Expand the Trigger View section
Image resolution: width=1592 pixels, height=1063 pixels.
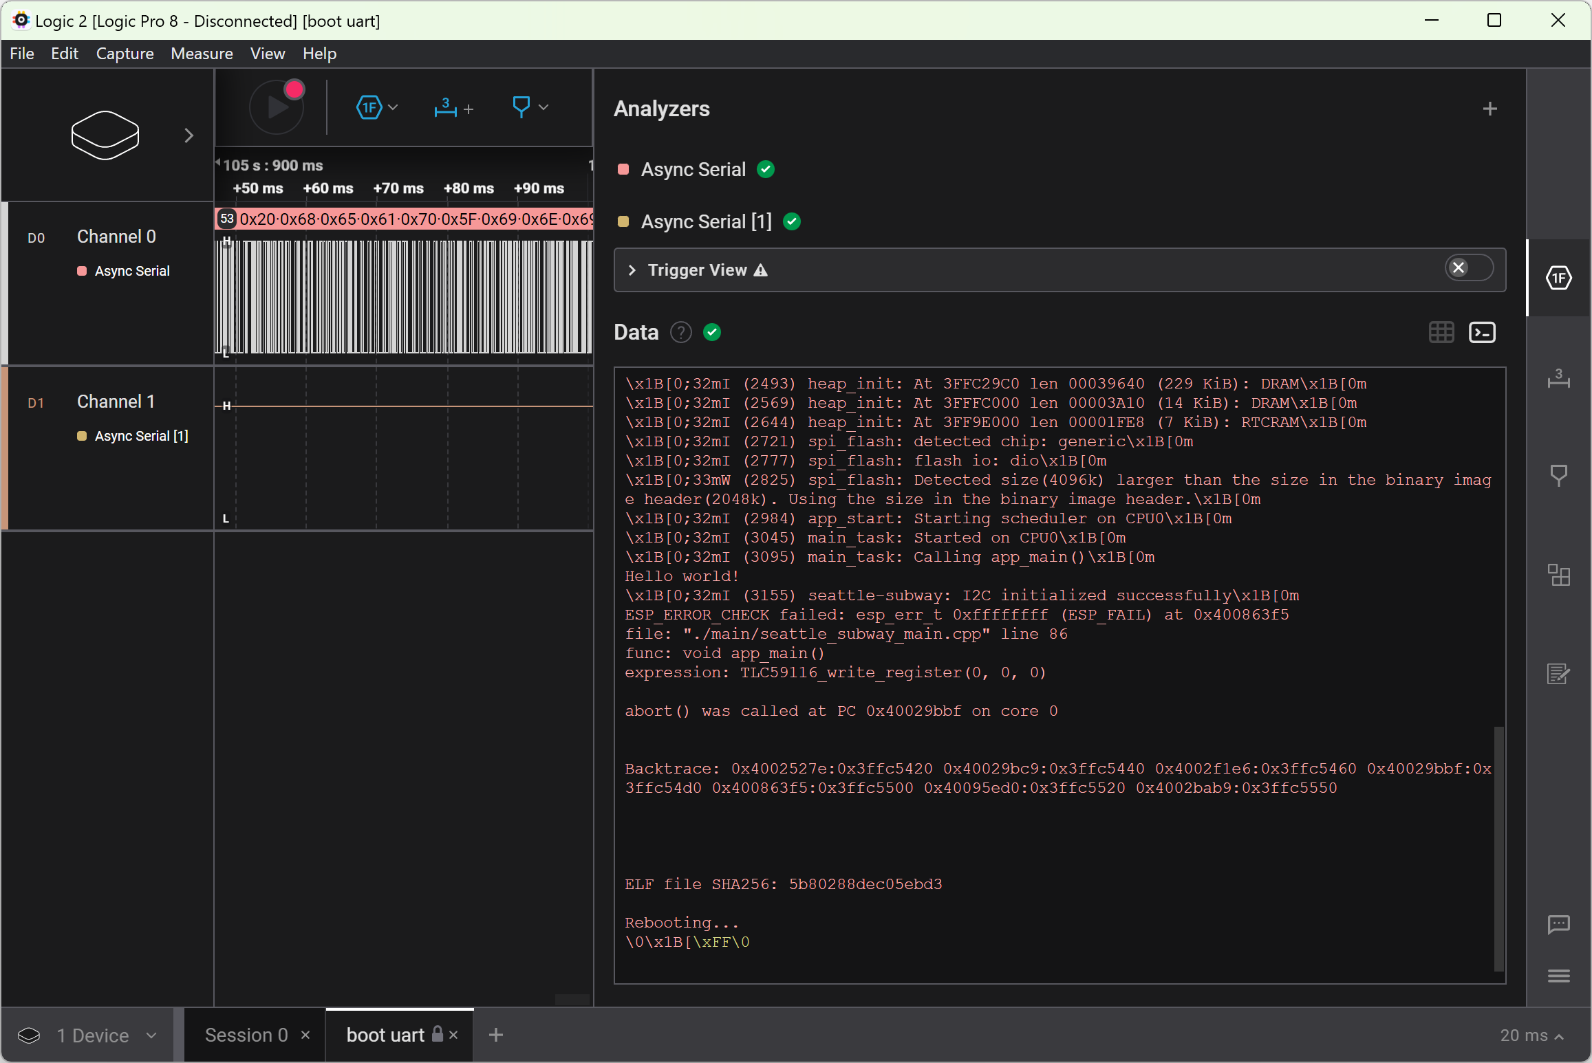tap(632, 270)
